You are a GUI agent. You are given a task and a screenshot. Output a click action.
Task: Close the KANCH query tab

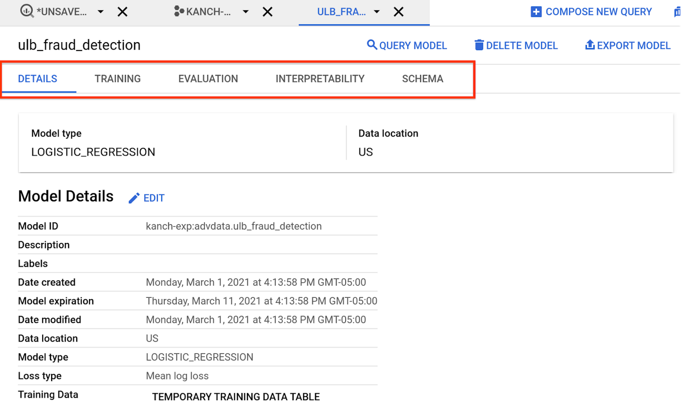pyautogui.click(x=267, y=11)
